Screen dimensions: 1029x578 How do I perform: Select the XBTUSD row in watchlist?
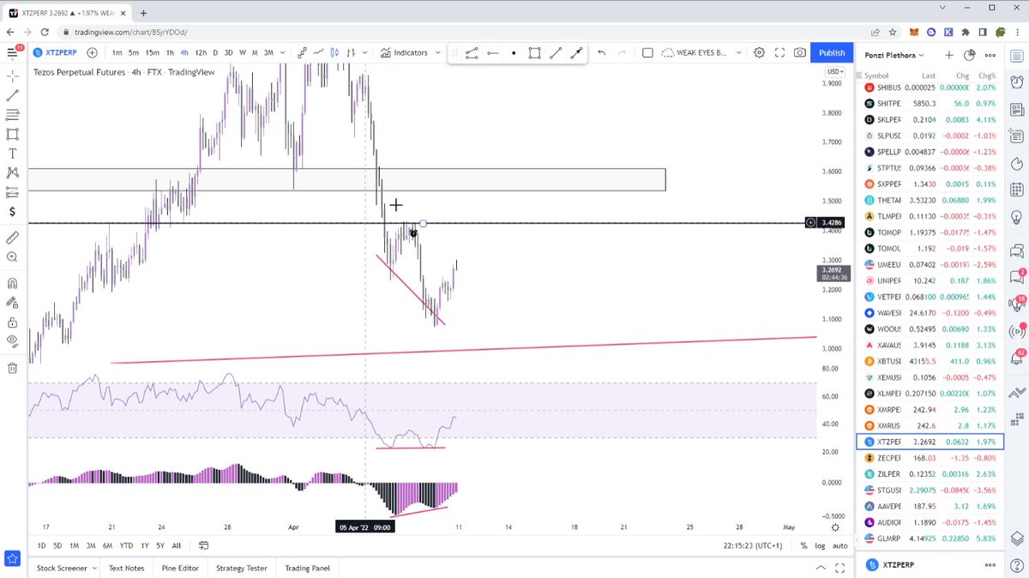pos(930,361)
